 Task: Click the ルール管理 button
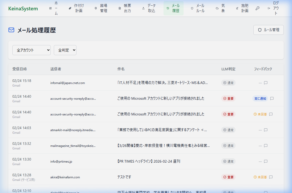(x=268, y=30)
